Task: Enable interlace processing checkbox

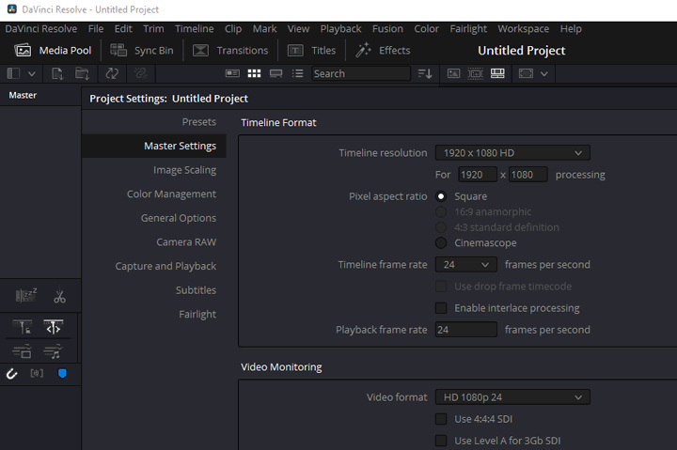Action: click(441, 308)
